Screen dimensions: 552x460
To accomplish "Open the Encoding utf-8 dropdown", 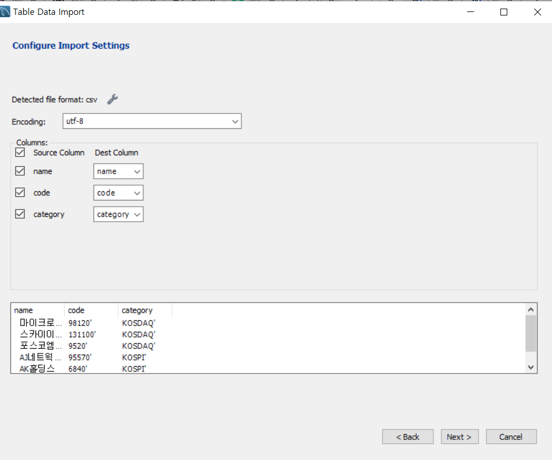I will pos(152,121).
